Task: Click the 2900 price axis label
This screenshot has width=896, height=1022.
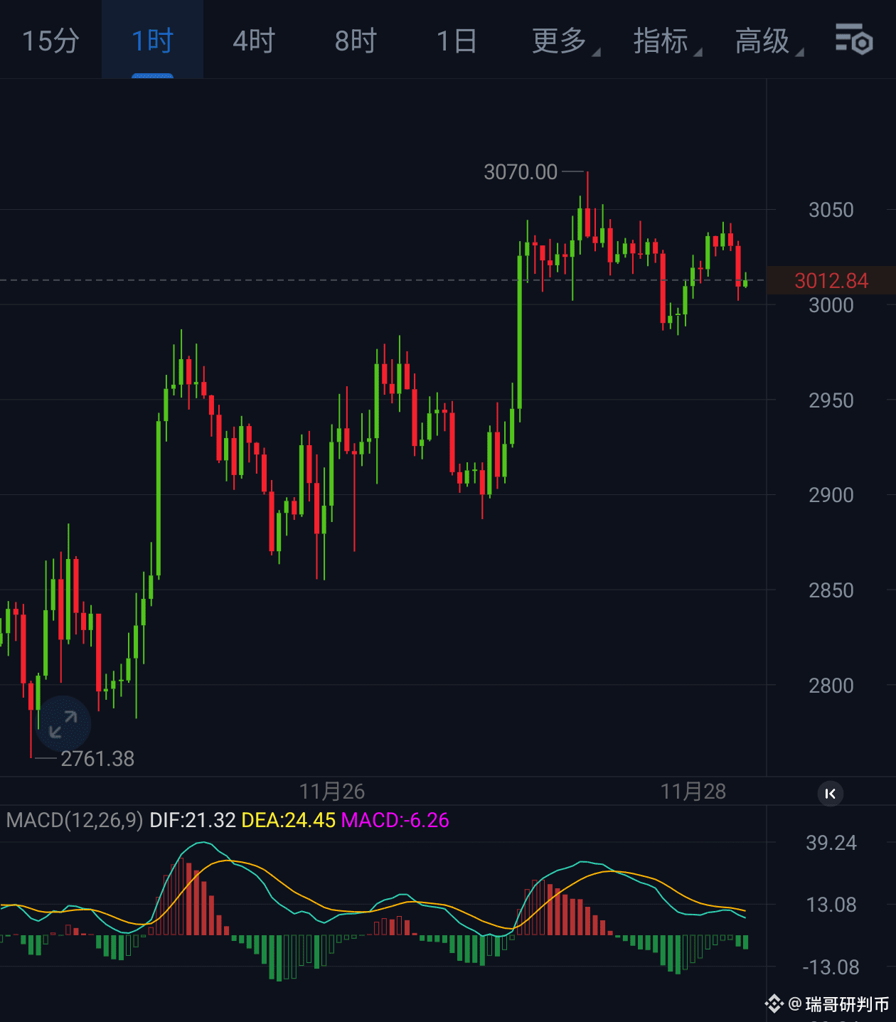Action: [x=831, y=496]
